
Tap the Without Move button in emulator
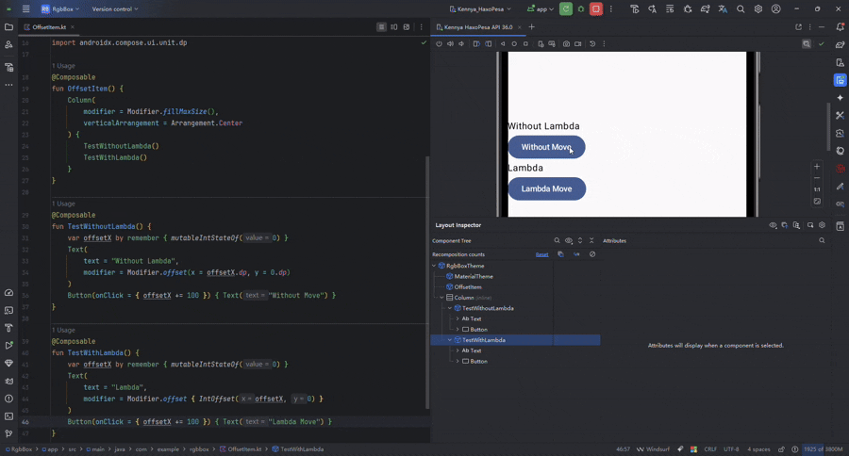[x=546, y=147]
